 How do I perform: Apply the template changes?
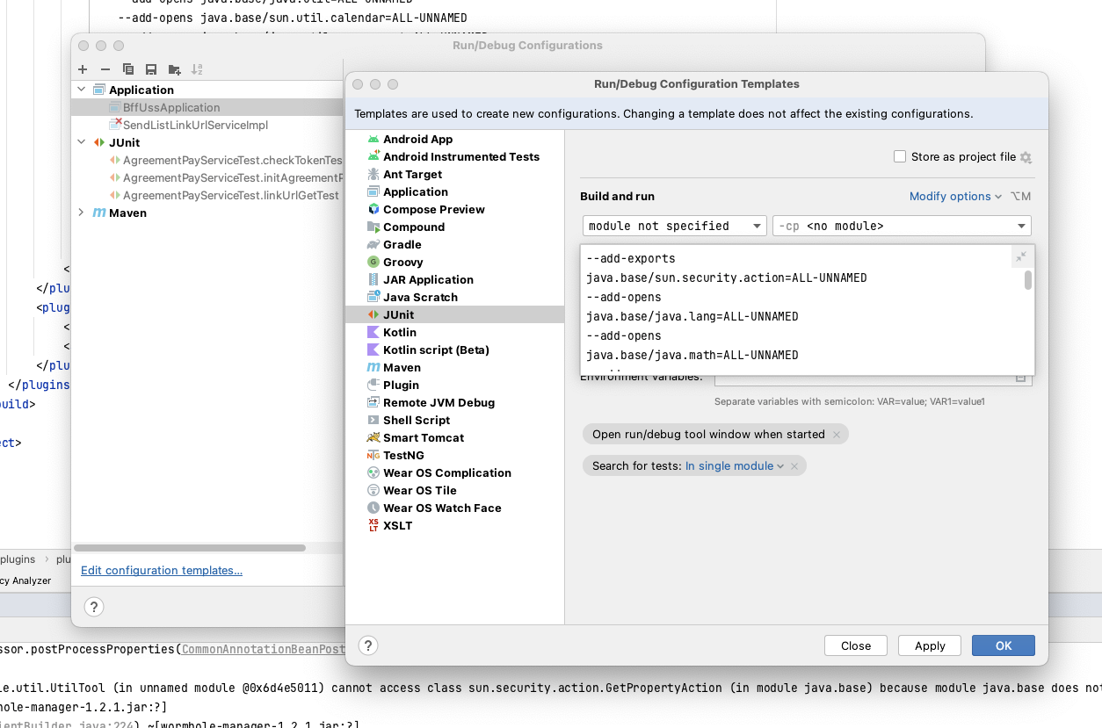point(929,645)
